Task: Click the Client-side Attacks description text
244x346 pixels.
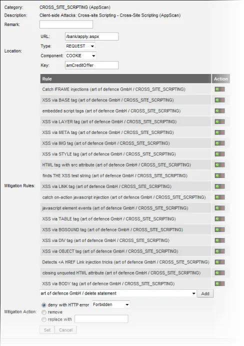Action: click(x=110, y=15)
